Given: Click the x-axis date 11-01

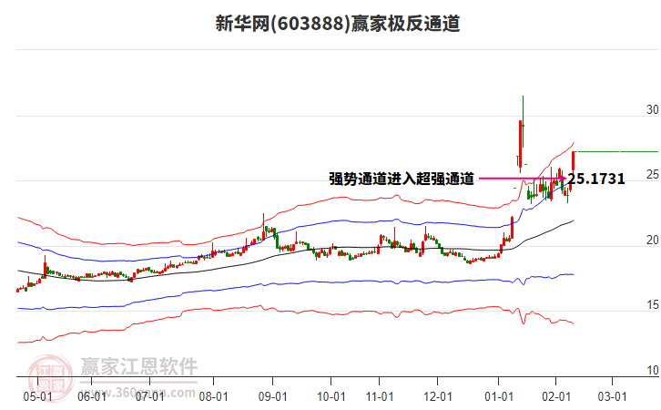Looking at the screenshot, I should tap(380, 397).
